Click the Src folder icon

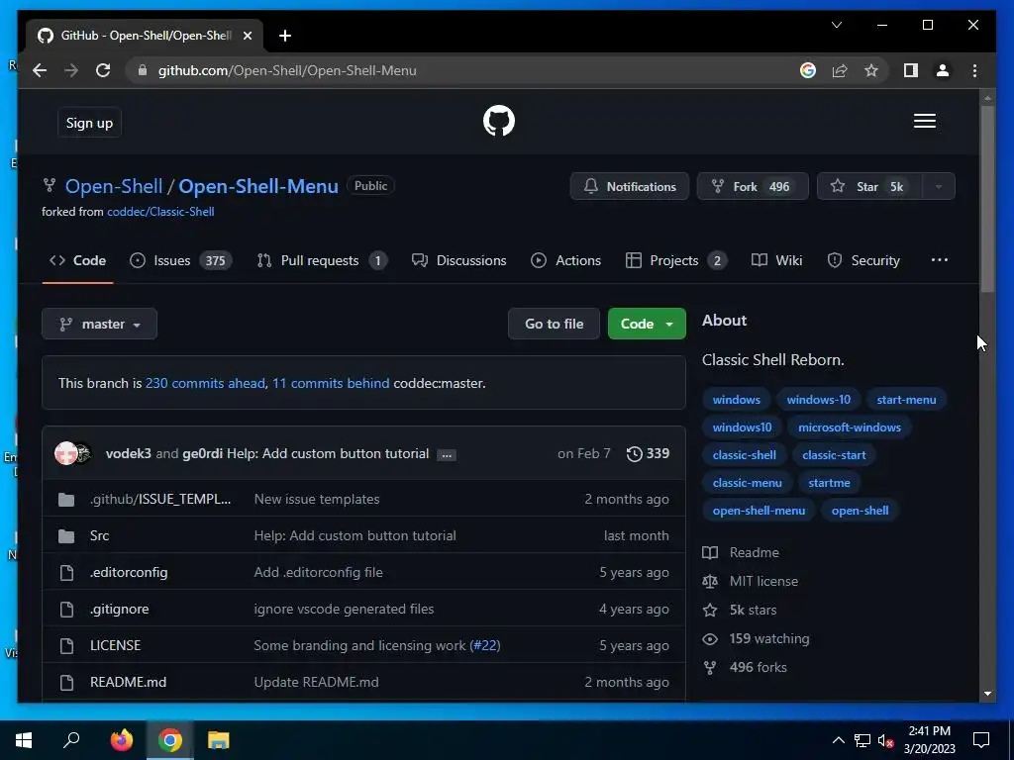coord(66,535)
